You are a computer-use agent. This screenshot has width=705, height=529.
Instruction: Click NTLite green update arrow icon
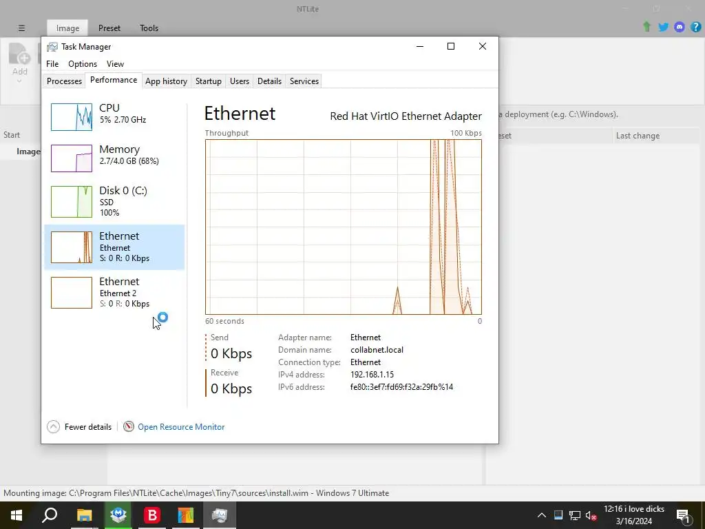point(647,27)
